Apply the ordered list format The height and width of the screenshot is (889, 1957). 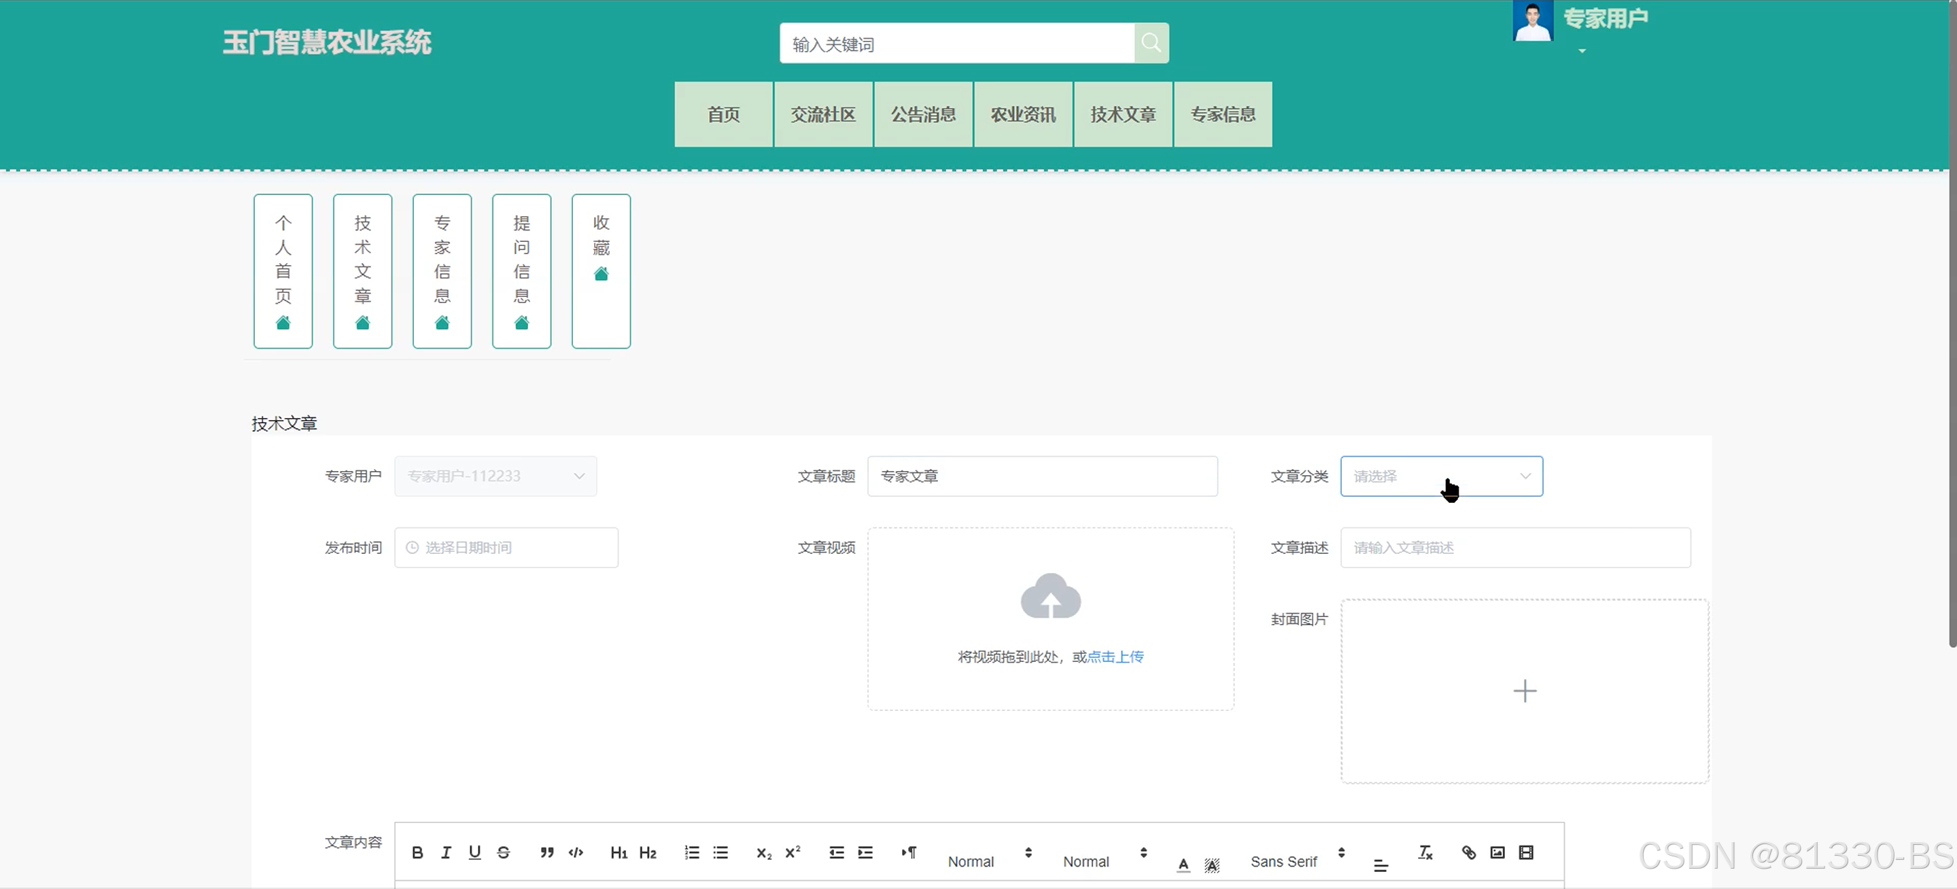pos(691,852)
